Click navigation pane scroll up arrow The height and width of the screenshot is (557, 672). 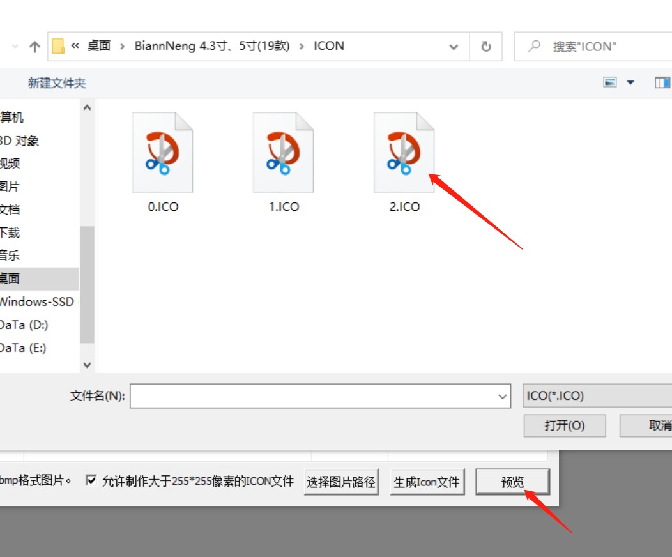(x=87, y=107)
